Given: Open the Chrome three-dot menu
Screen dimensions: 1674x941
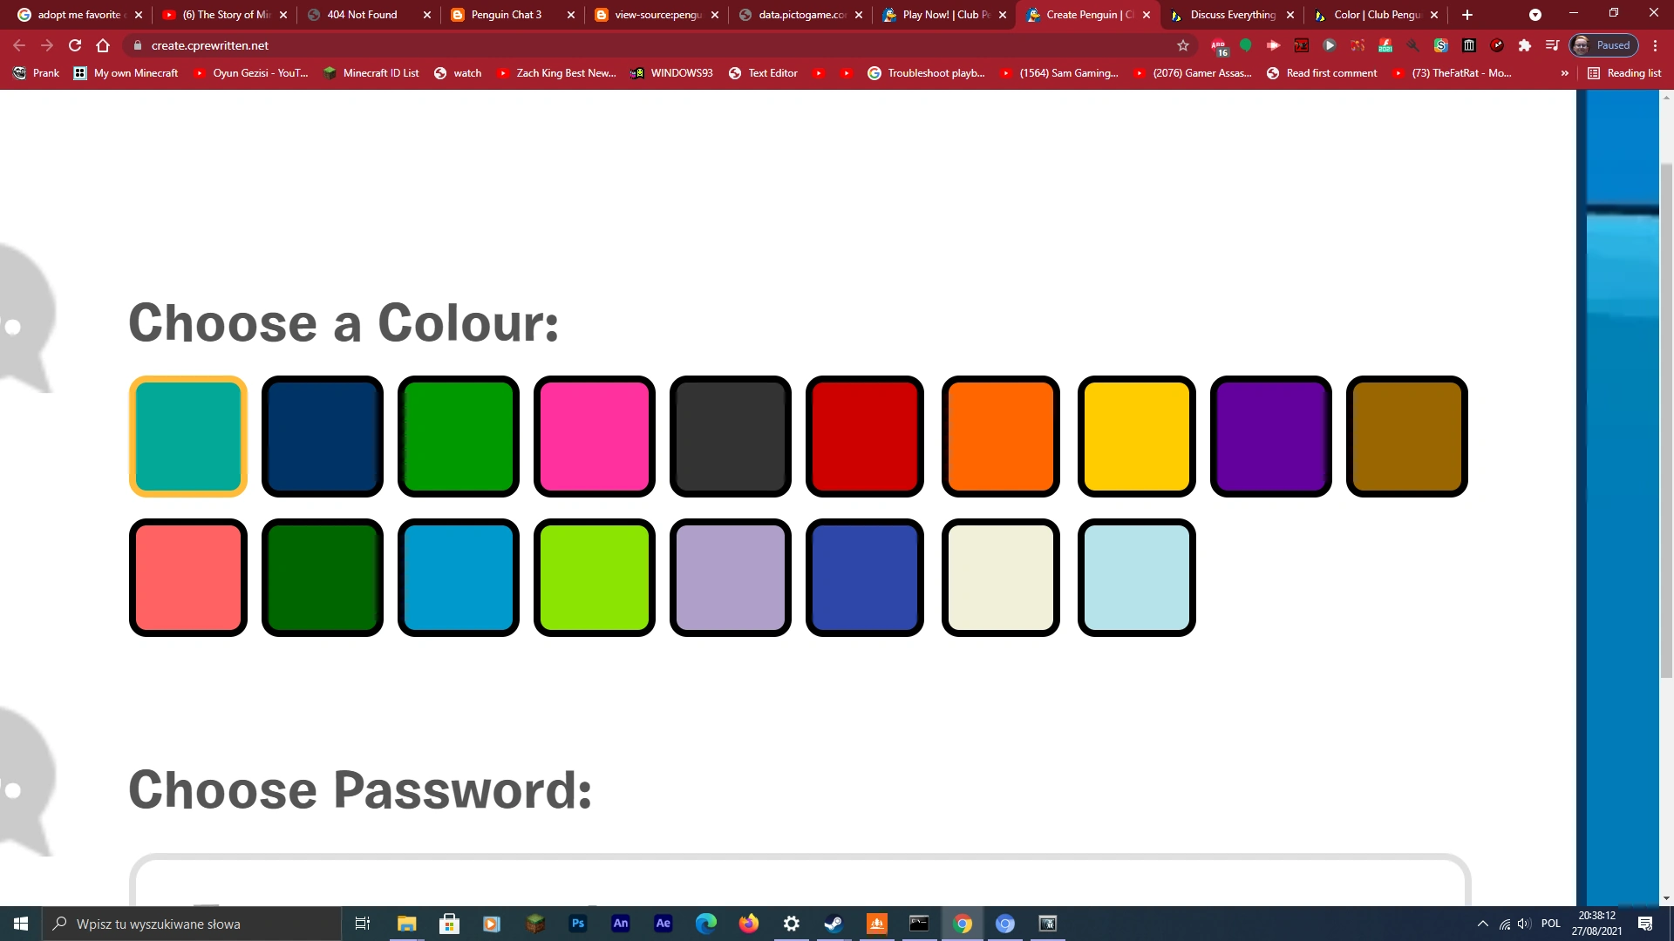Looking at the screenshot, I should tap(1654, 45).
